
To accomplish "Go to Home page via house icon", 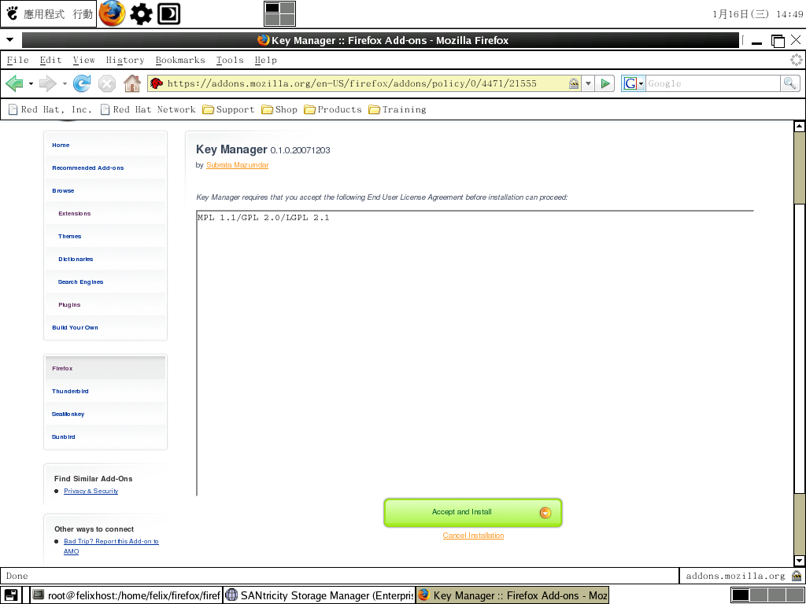I will pos(132,83).
